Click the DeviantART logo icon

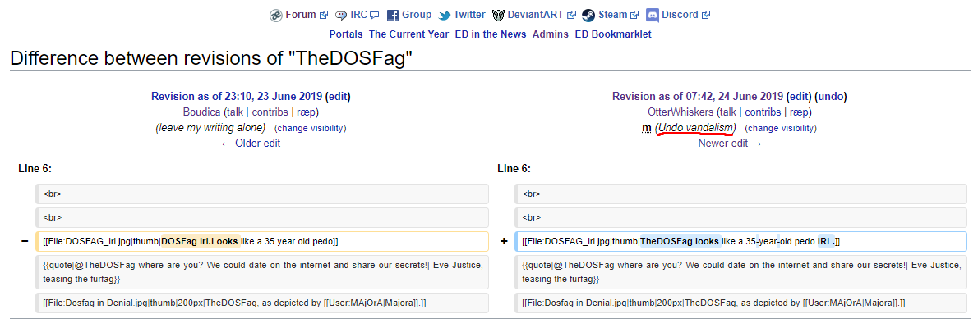(x=498, y=16)
